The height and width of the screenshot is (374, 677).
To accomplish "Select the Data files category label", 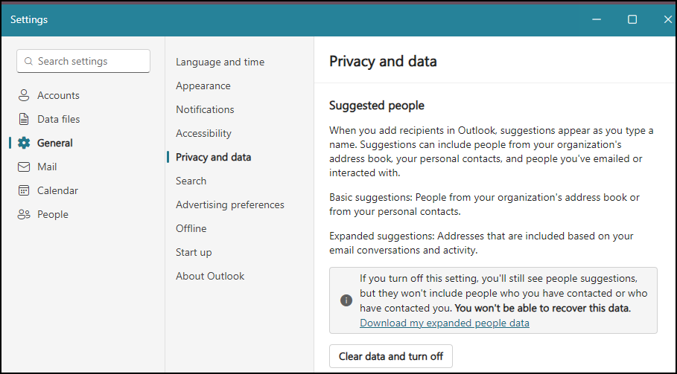I will 59,119.
